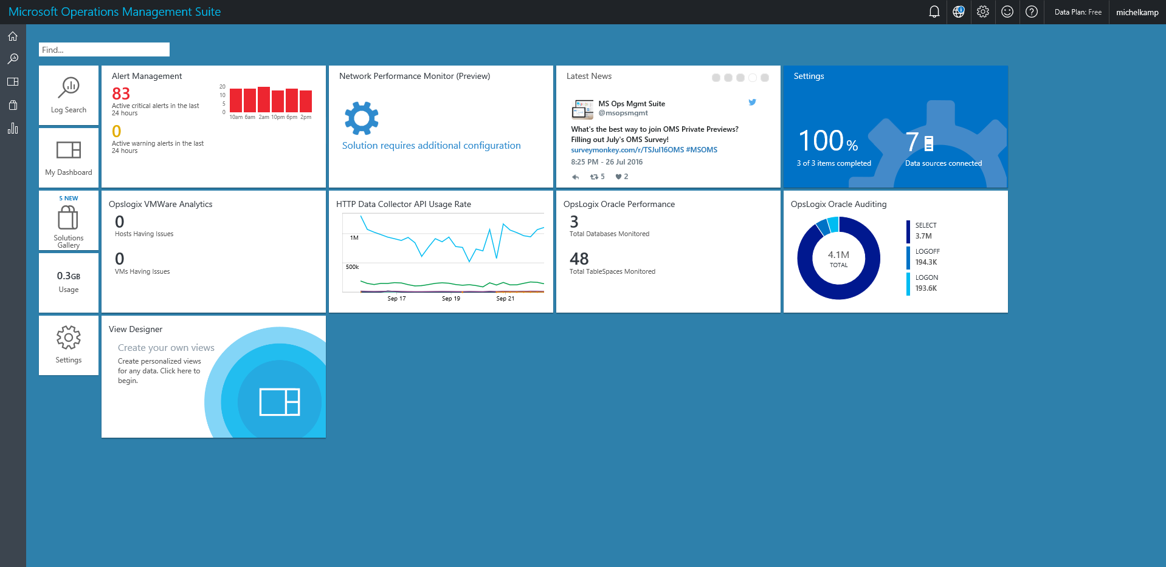Click the LOGOFF 194.3K legend swatch
1166x567 pixels.
click(x=908, y=257)
